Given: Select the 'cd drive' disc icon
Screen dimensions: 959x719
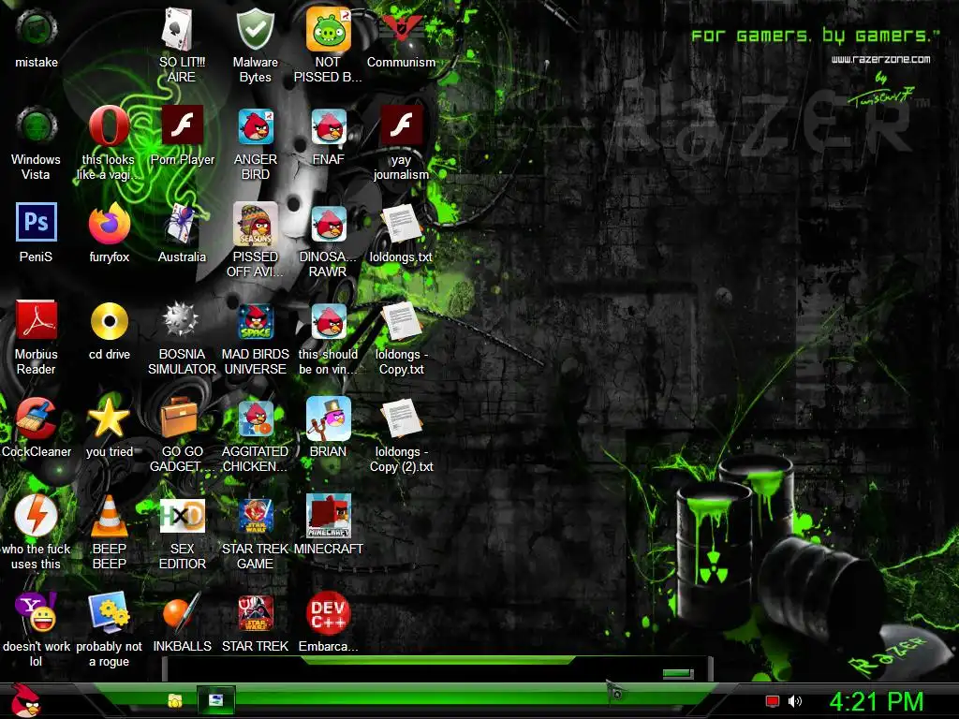Looking at the screenshot, I should [109, 330].
